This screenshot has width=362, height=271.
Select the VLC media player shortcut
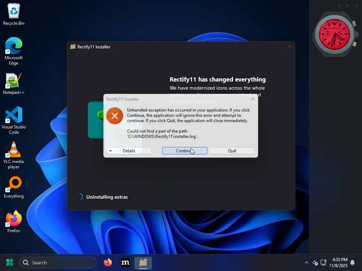[x=14, y=155]
